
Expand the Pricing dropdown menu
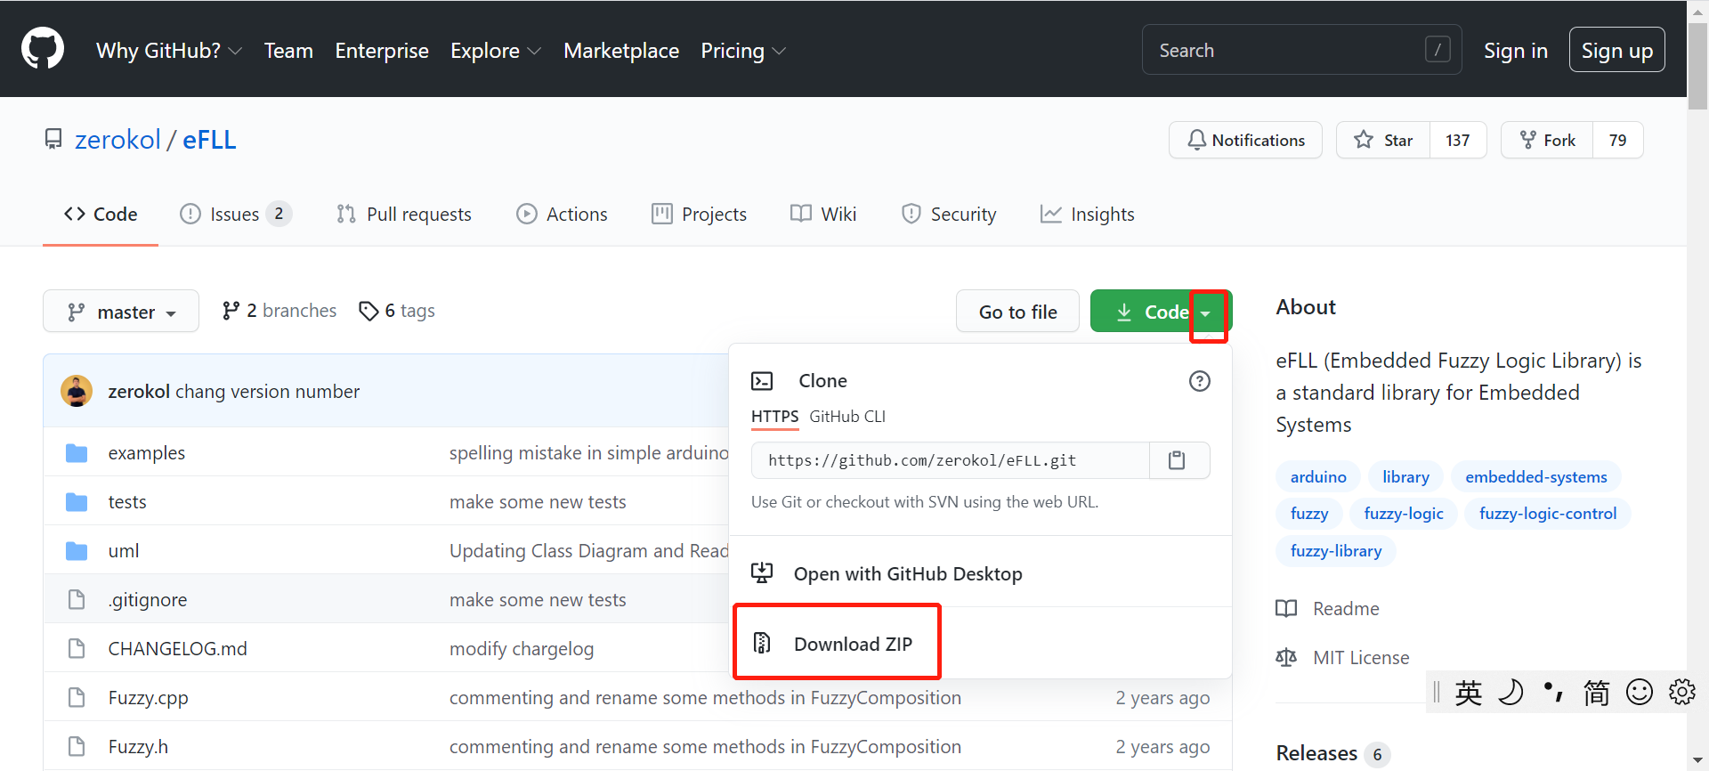pyautogui.click(x=743, y=51)
